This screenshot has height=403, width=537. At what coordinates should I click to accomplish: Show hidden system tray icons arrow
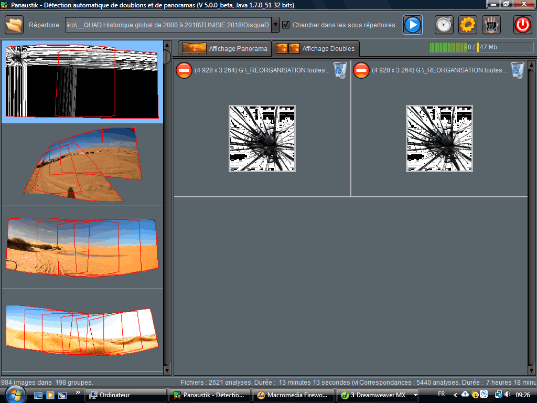click(x=456, y=395)
